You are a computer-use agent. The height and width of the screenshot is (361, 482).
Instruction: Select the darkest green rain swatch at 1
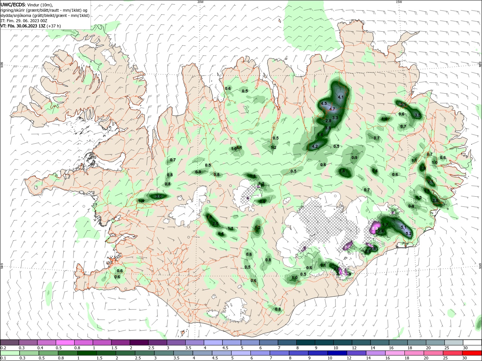point(87,353)
